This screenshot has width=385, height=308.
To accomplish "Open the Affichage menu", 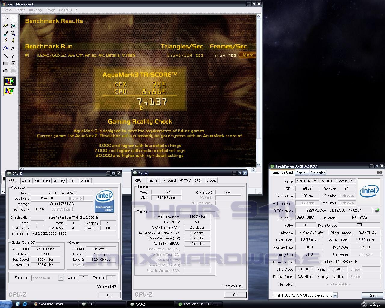I will click(36, 10).
